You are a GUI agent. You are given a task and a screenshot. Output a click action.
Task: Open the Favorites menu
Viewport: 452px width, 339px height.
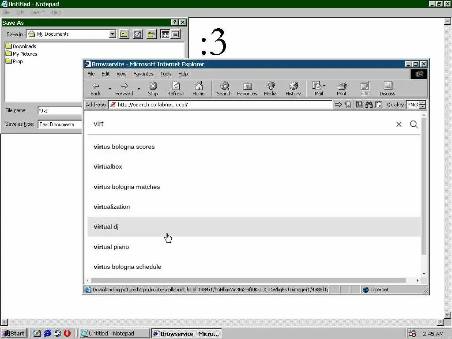click(x=143, y=74)
